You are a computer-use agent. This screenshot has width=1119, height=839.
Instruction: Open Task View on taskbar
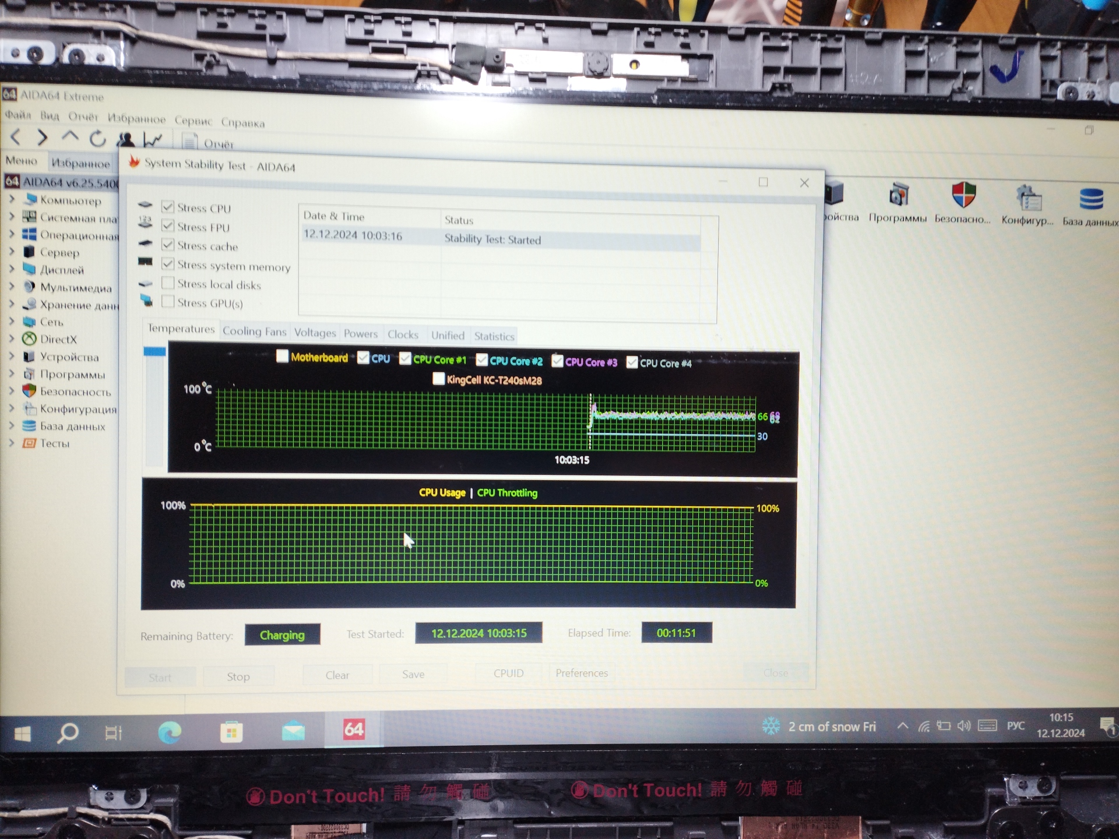tap(113, 732)
